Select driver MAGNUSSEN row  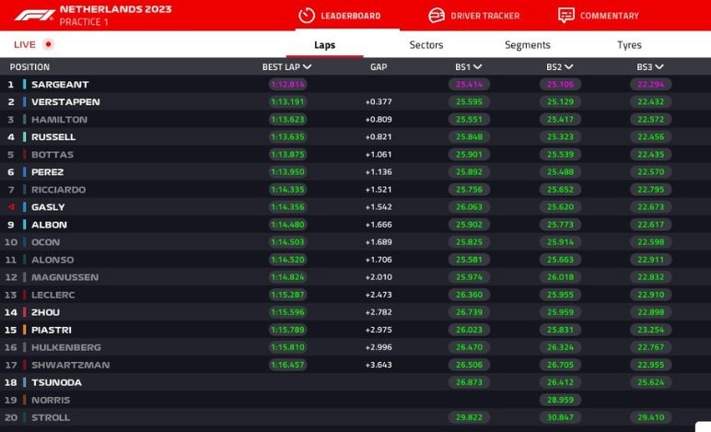pyautogui.click(x=355, y=277)
